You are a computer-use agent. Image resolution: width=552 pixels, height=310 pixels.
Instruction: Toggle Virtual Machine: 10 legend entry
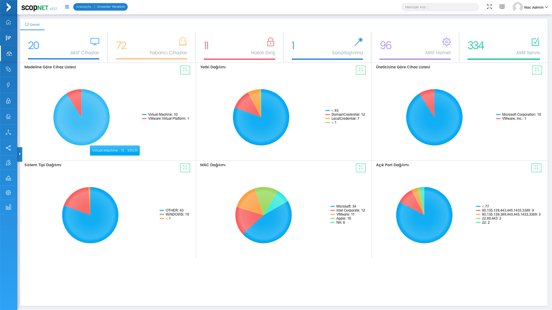pyautogui.click(x=160, y=115)
